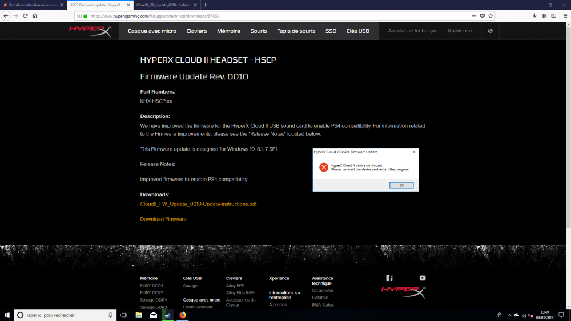Show hidden system tray icons

509,315
